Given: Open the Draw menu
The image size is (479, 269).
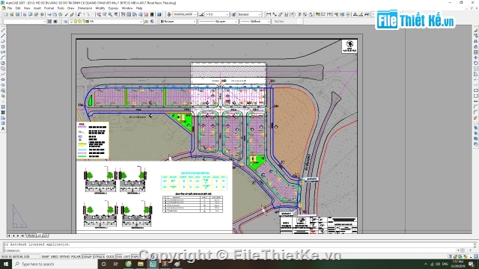Looking at the screenshot, I should tap(71, 8).
